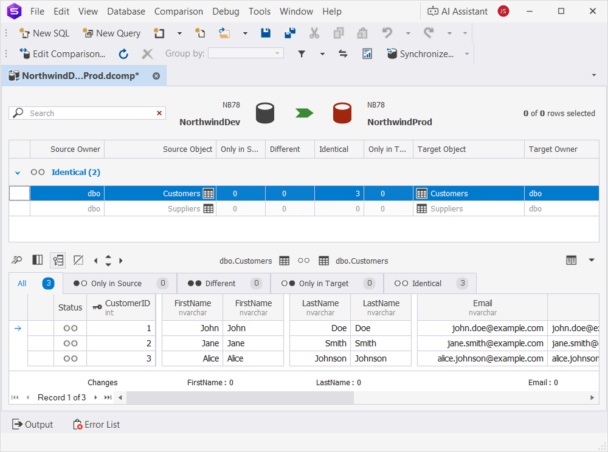The height and width of the screenshot is (452, 608).
Task: Click the Refresh comparison icon
Action: pos(123,54)
